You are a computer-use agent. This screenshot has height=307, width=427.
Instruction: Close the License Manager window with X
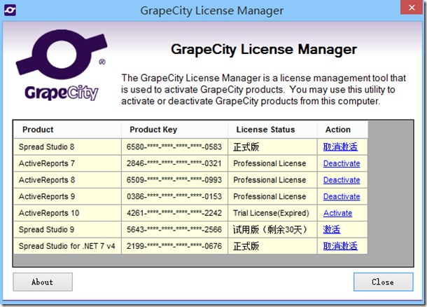tap(412, 8)
